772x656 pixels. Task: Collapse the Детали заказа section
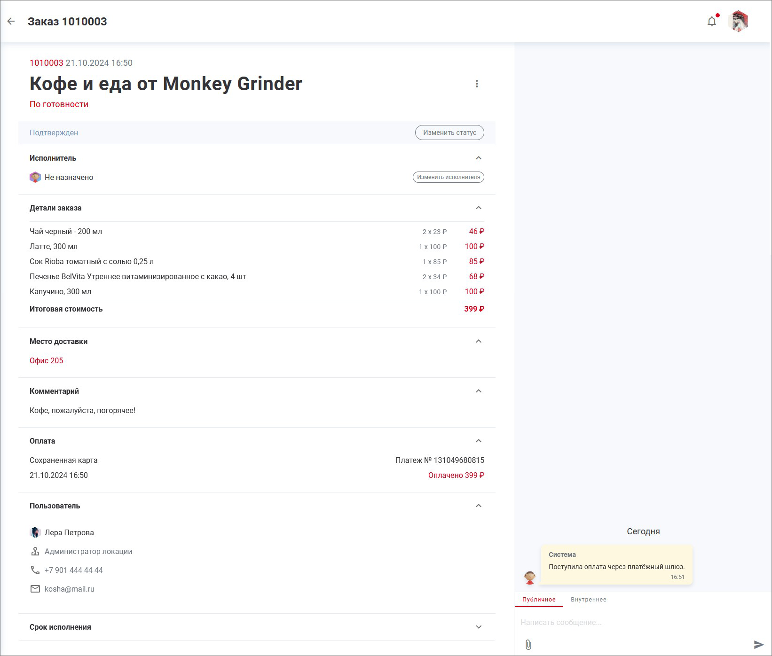click(x=479, y=208)
